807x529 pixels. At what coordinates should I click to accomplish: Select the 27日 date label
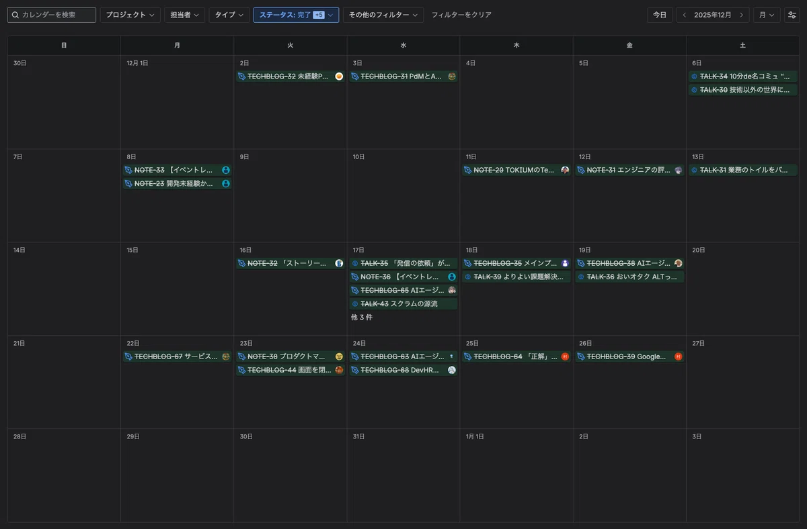[x=698, y=343]
